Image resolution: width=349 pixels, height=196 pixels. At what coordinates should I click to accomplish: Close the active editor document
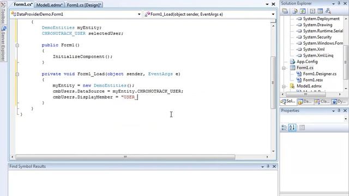[x=273, y=4]
